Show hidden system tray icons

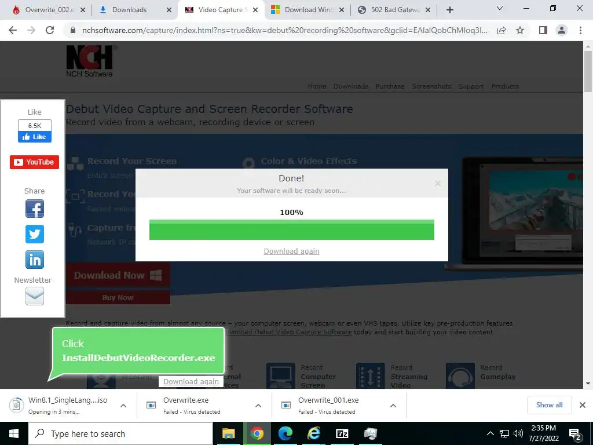(x=490, y=433)
